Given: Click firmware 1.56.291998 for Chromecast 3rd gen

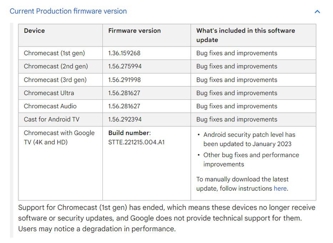Looking at the screenshot, I should point(123,79).
